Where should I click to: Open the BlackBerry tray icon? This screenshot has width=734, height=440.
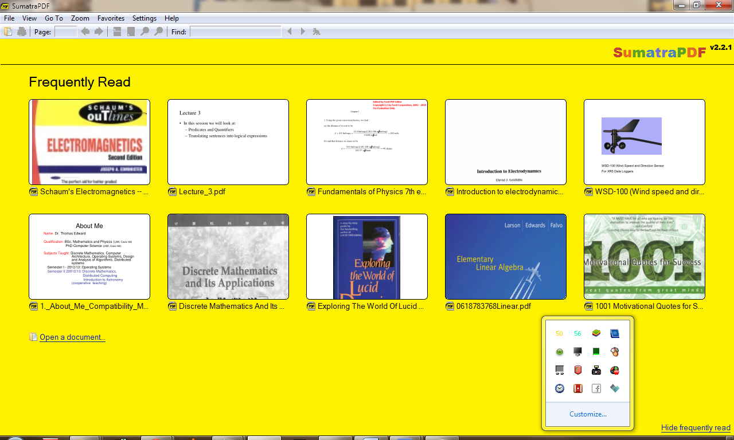(x=615, y=333)
